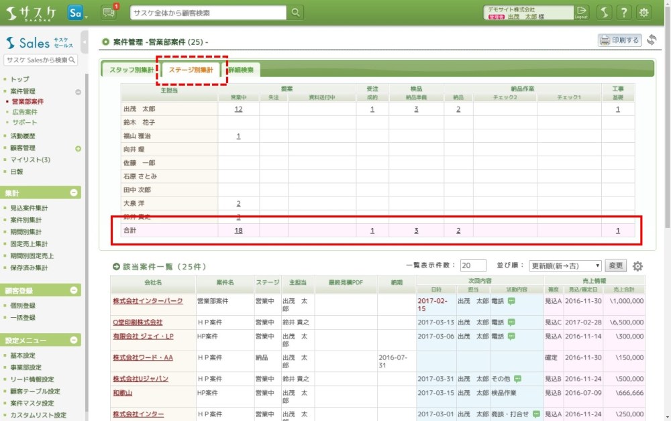Image resolution: width=671 pixels, height=421 pixels.
Task: Collapse the 顧客登録 sidebar section
Action: click(x=74, y=290)
